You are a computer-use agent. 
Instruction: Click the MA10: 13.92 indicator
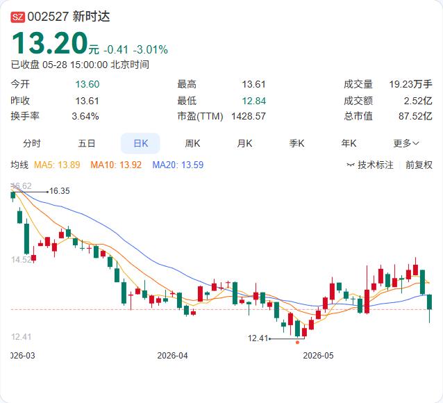[116, 165]
